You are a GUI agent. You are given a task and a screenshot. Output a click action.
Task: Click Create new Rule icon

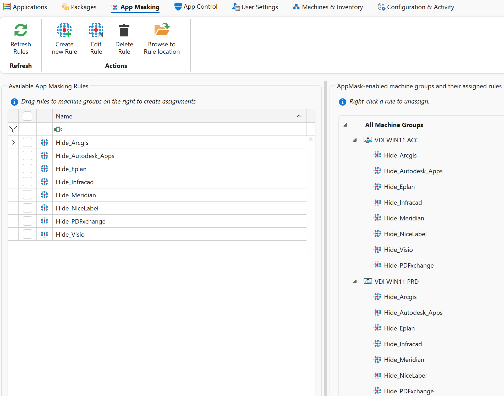[x=64, y=30]
